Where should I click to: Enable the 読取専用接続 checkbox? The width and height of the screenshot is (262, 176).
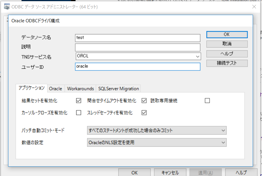(x=207, y=101)
